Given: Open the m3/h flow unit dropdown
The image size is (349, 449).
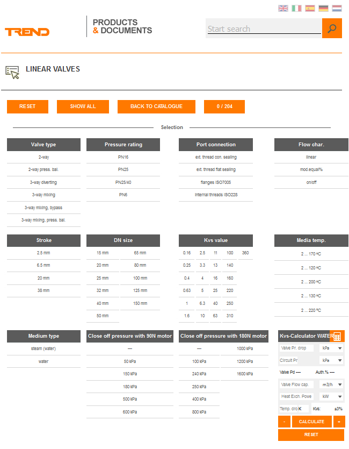Looking at the screenshot, I should pyautogui.click(x=332, y=384).
